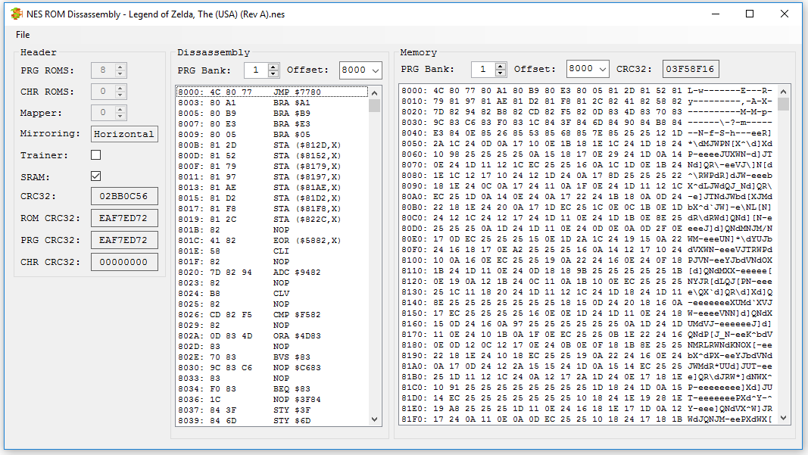808x455 pixels.
Task: Select the disassembly row ADC $9482
Action: (x=272, y=272)
